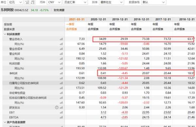Click the -121.02 growth rate cell
Image resolution: width=196 pixels, height=127 pixels.
pos(123,59)
